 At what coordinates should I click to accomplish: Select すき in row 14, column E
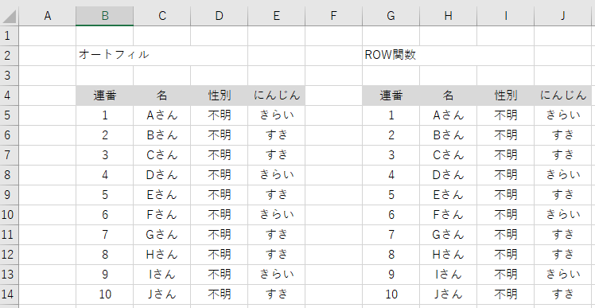pyautogui.click(x=277, y=294)
